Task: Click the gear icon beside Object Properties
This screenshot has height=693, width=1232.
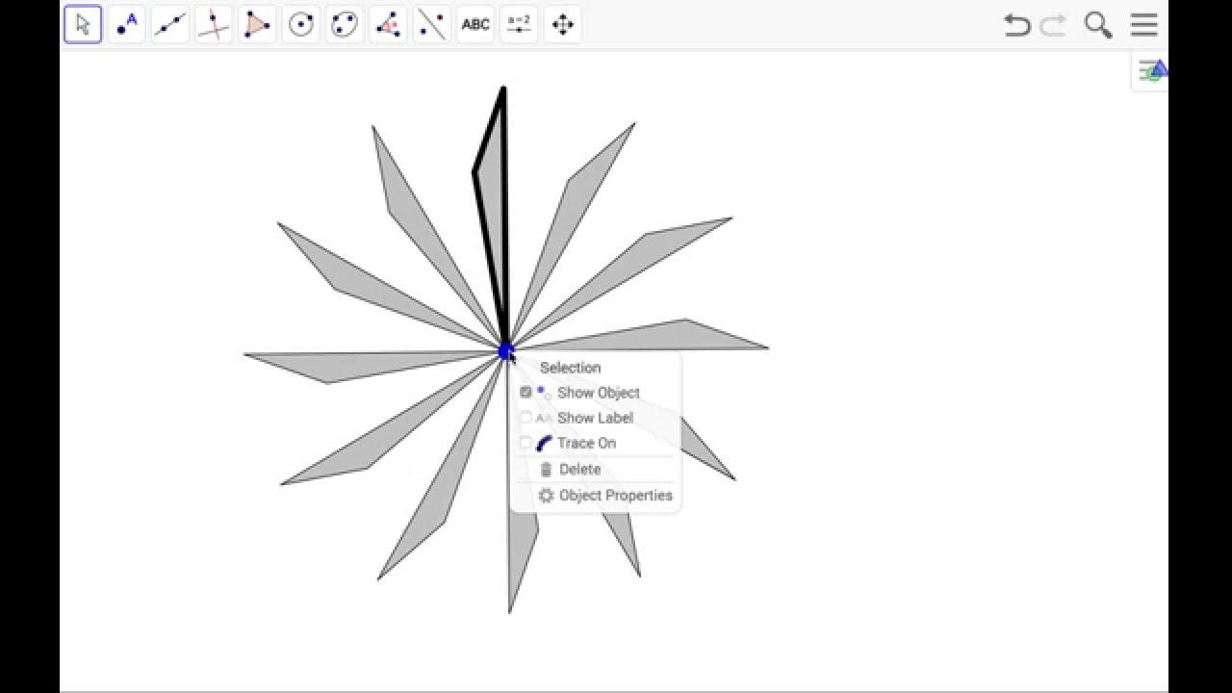Action: pos(546,495)
